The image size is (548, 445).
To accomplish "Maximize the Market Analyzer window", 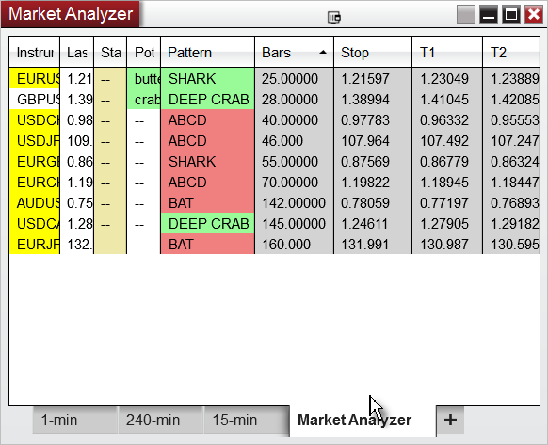I will [x=511, y=14].
